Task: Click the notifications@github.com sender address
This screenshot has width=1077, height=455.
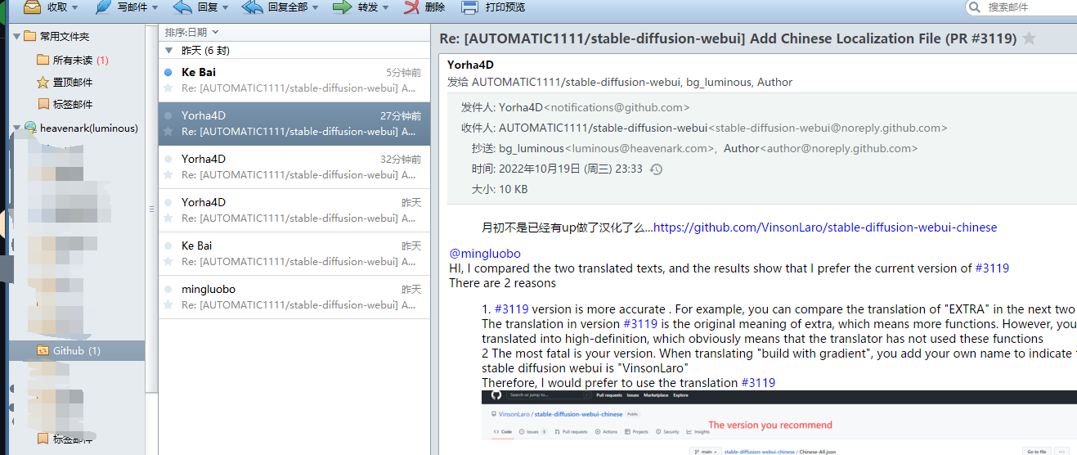Action: point(617,107)
